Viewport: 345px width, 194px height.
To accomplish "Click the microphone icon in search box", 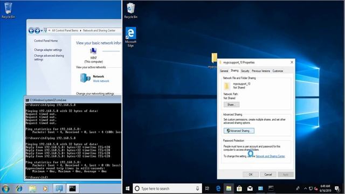I will 197,189.
